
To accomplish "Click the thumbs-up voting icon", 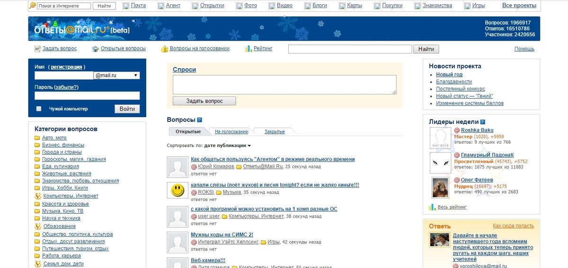I will (165, 49).
